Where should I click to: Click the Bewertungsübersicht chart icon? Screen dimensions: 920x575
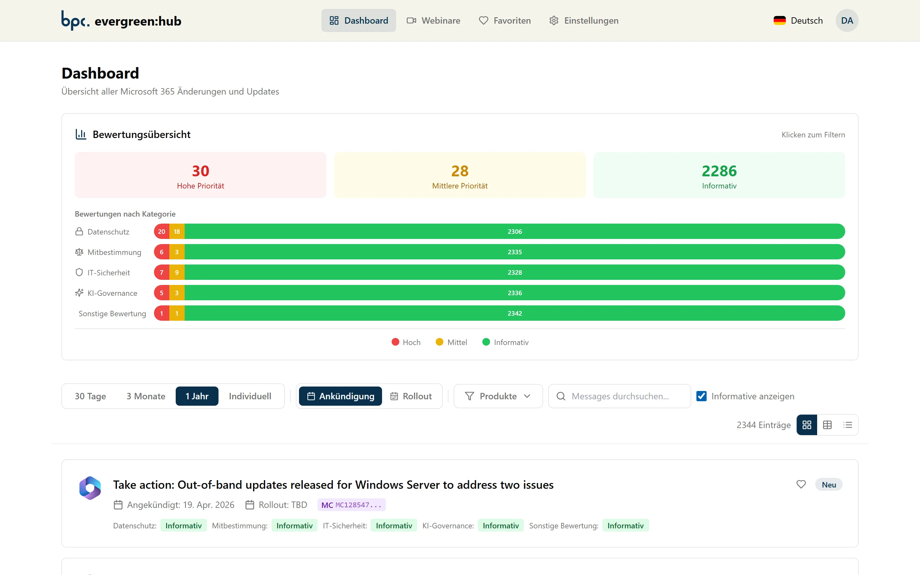coord(80,134)
